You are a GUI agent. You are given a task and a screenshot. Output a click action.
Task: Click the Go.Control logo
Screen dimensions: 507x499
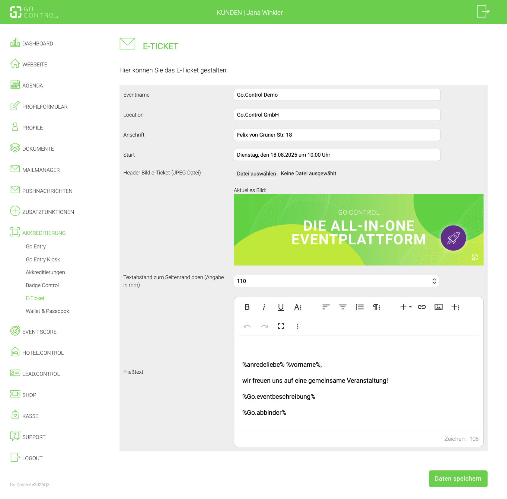coord(34,12)
